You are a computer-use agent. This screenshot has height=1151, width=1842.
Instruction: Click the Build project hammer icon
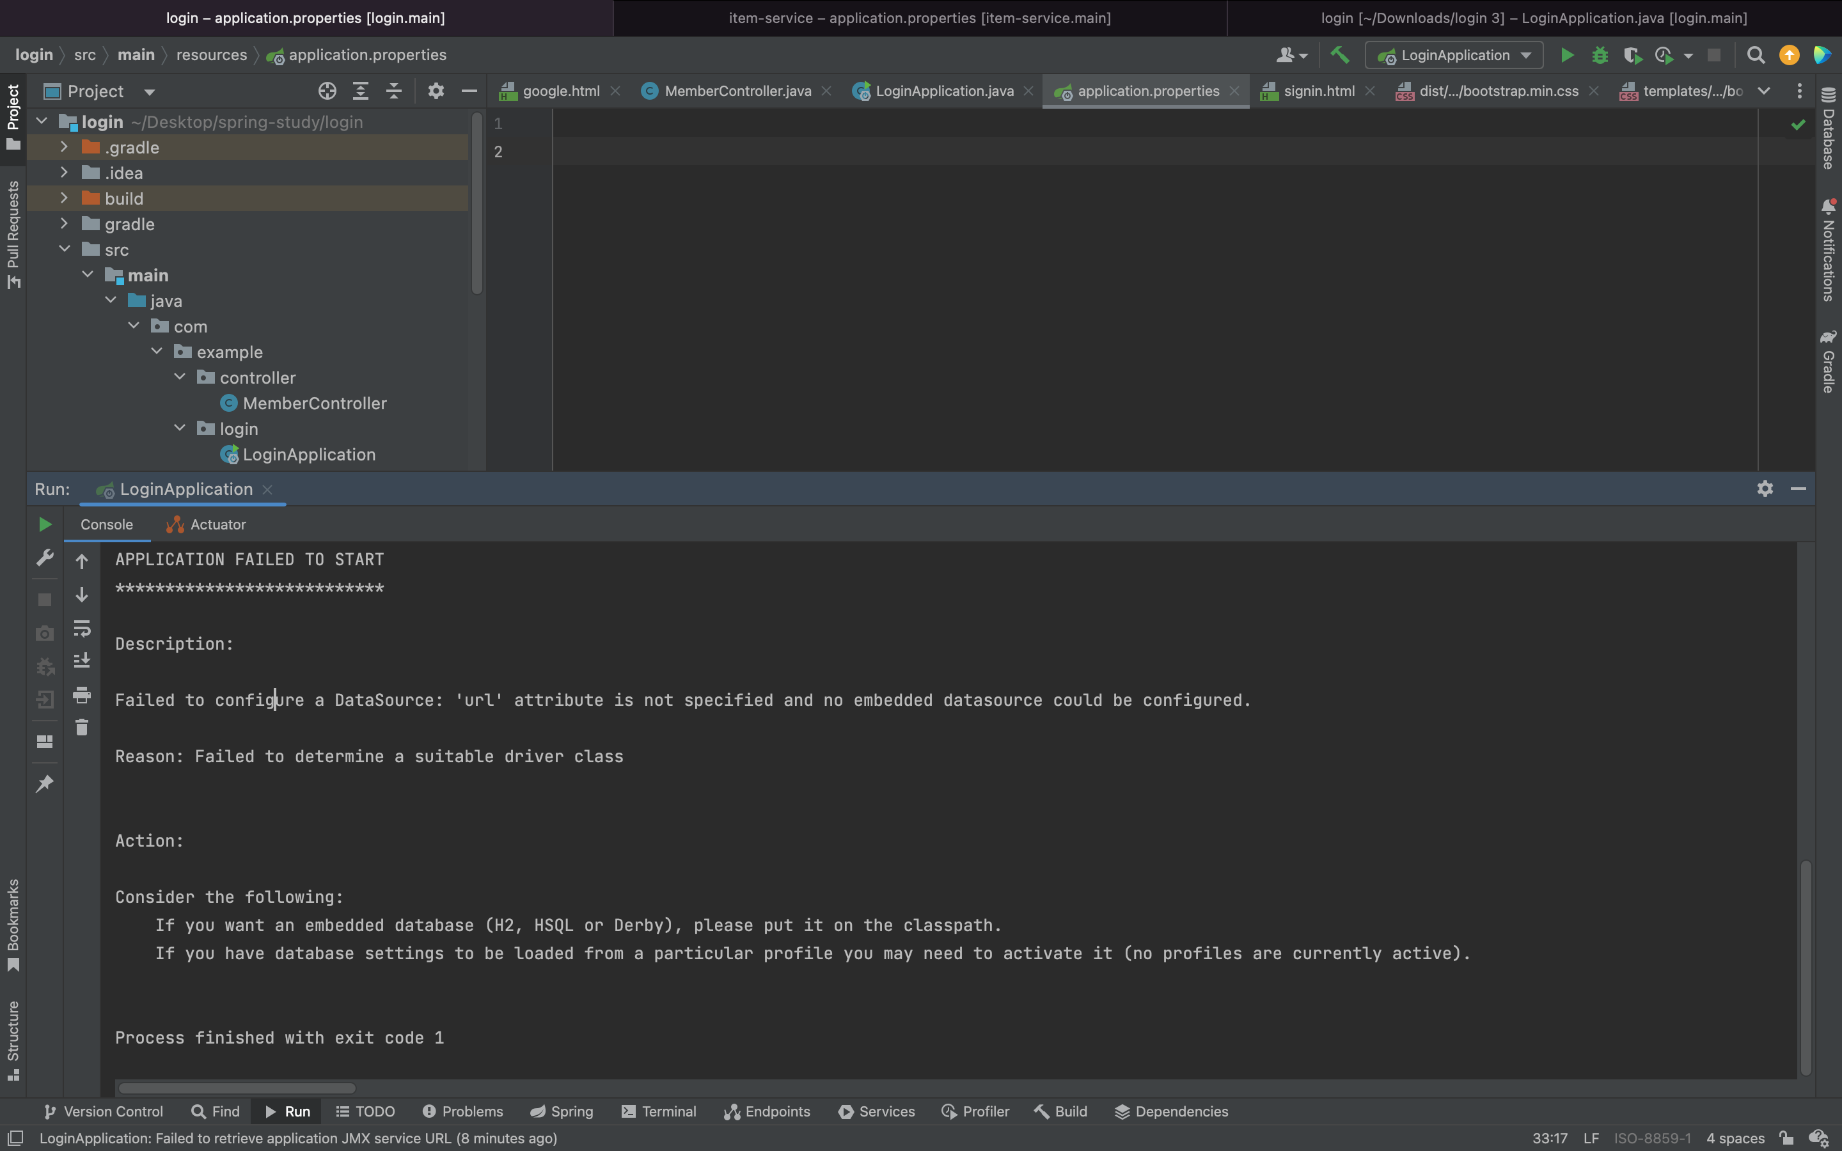click(x=1340, y=55)
